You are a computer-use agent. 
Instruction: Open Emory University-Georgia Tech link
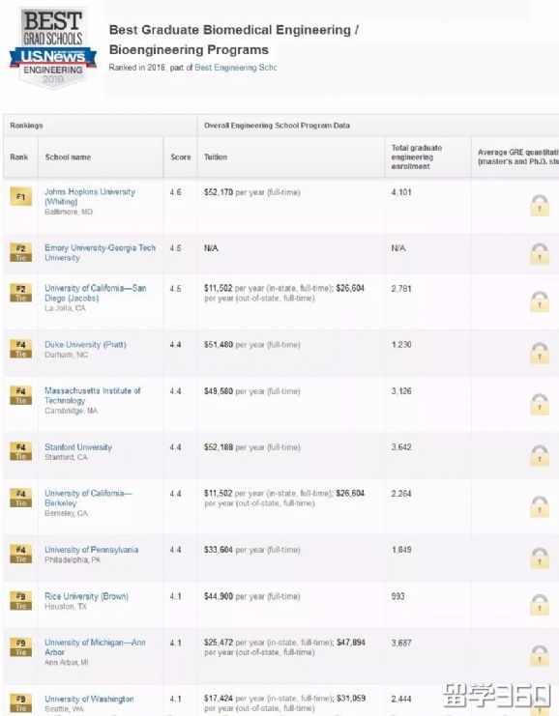tap(100, 252)
